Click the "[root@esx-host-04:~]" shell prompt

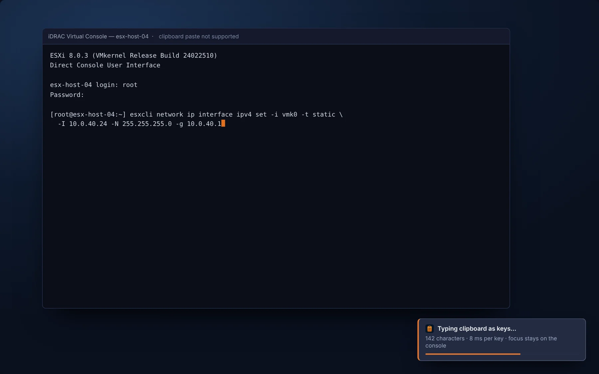pyautogui.click(x=88, y=114)
